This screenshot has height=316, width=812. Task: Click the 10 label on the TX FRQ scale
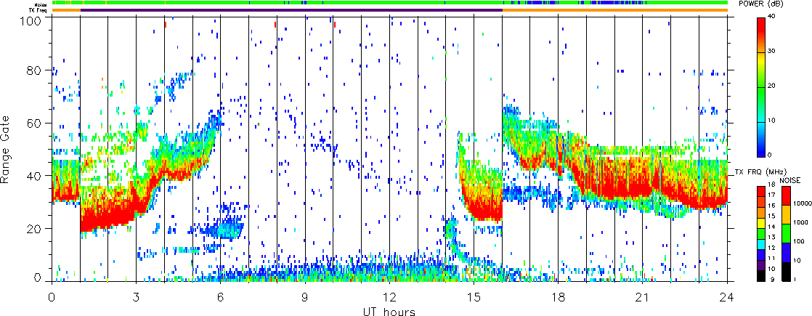pos(771,269)
